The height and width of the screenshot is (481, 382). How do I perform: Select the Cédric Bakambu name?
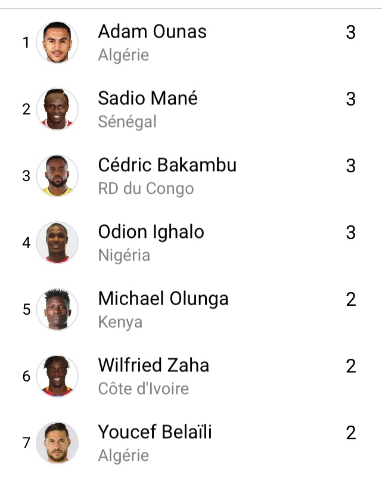(167, 165)
